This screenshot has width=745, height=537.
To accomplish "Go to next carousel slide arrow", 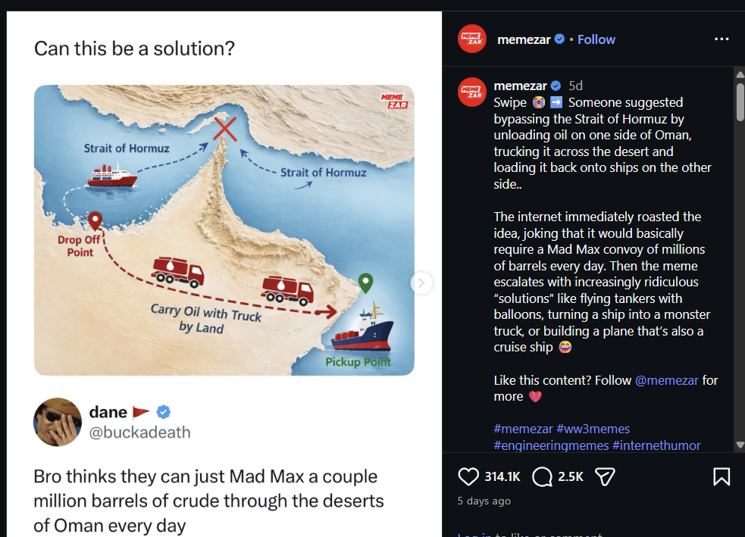I will (421, 283).
